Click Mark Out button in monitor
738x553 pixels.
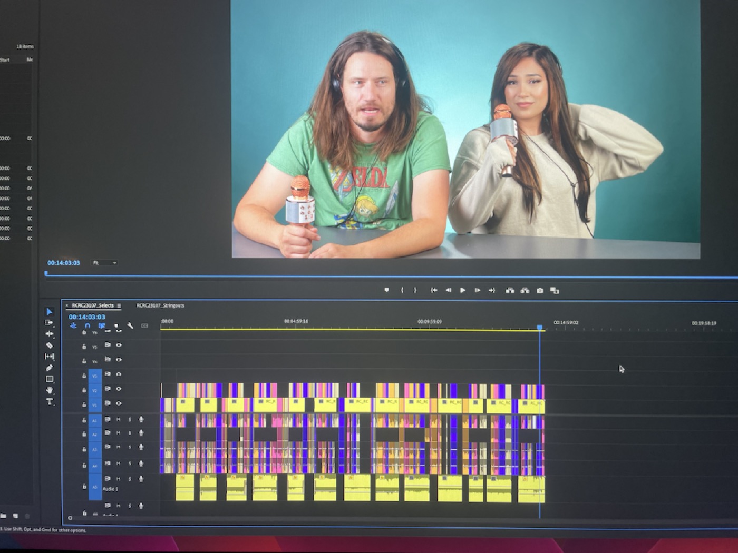click(415, 290)
